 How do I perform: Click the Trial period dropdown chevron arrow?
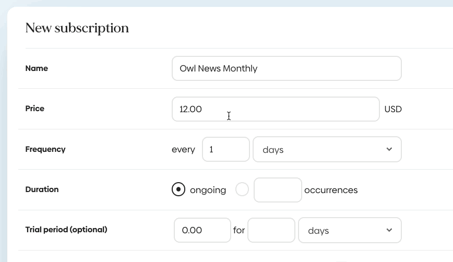[x=389, y=230]
